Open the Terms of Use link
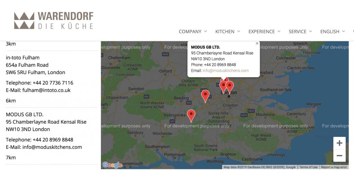 tap(308, 167)
